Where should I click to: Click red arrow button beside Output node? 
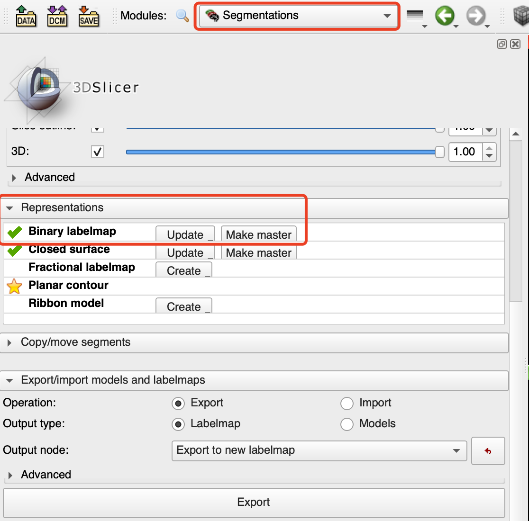coord(488,451)
